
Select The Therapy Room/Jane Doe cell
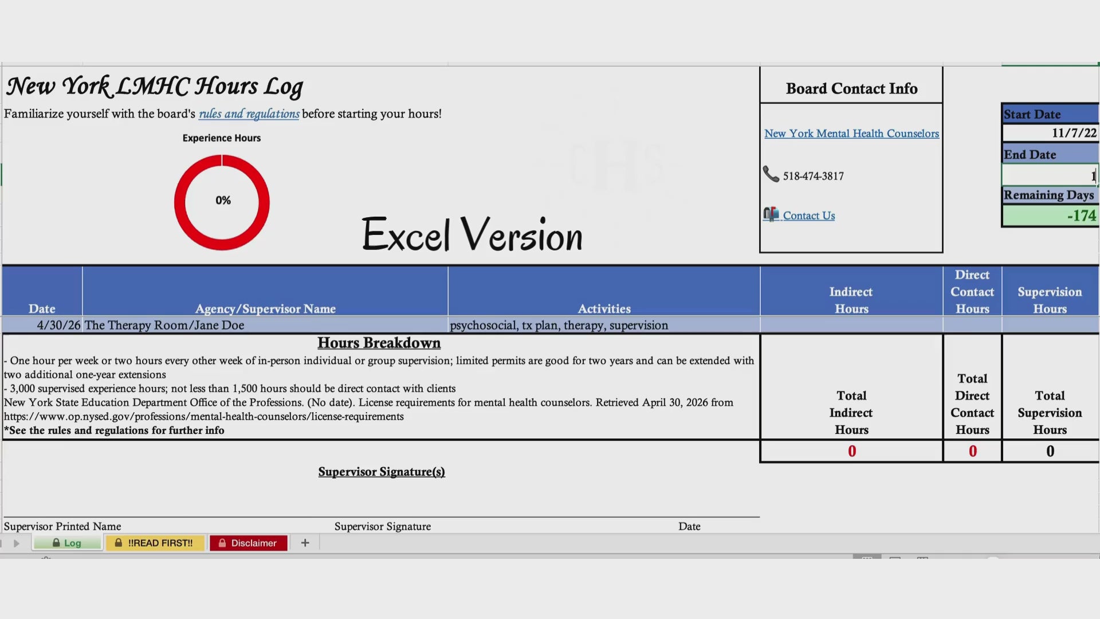click(x=265, y=325)
